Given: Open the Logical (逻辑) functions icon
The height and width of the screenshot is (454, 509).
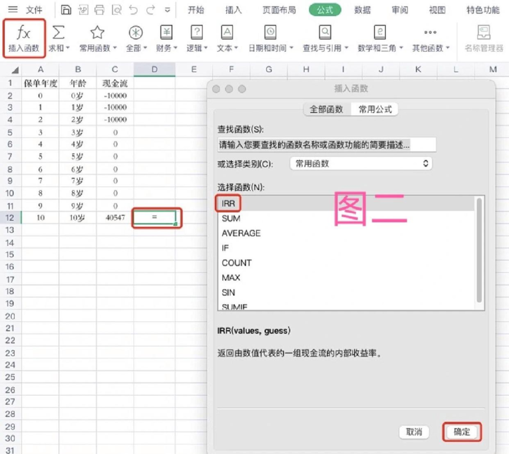Looking at the screenshot, I should [197, 32].
